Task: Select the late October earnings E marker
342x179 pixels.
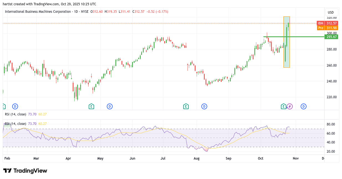Action: pyautogui.click(x=283, y=106)
